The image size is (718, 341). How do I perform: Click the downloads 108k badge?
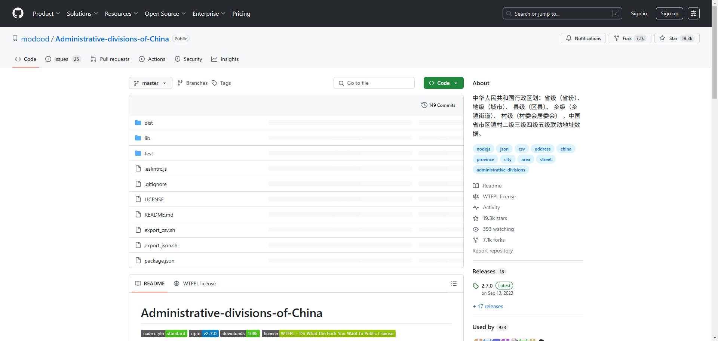pos(240,334)
